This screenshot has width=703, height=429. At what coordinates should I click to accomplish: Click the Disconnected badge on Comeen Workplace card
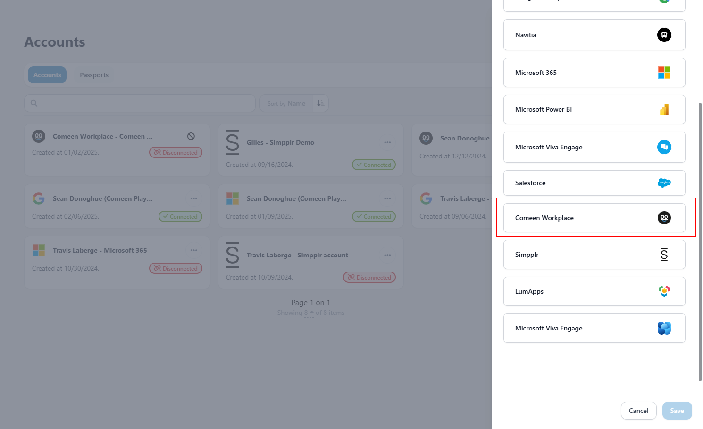176,152
